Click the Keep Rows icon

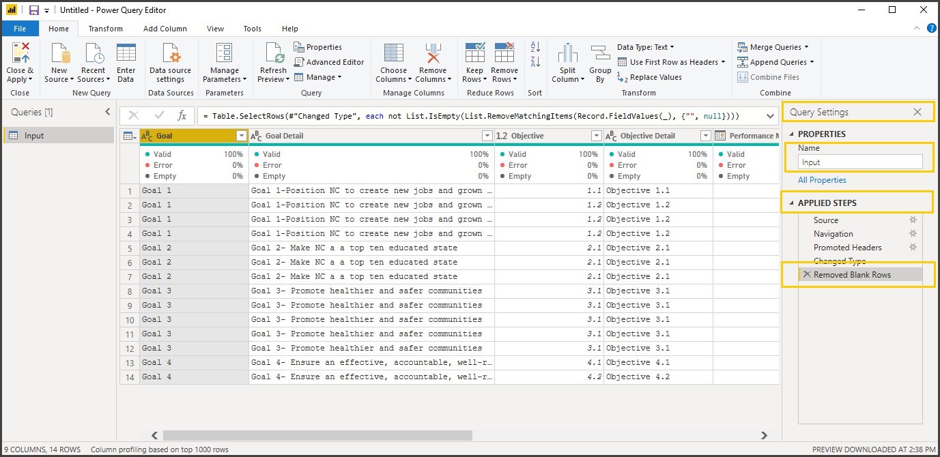click(474, 53)
